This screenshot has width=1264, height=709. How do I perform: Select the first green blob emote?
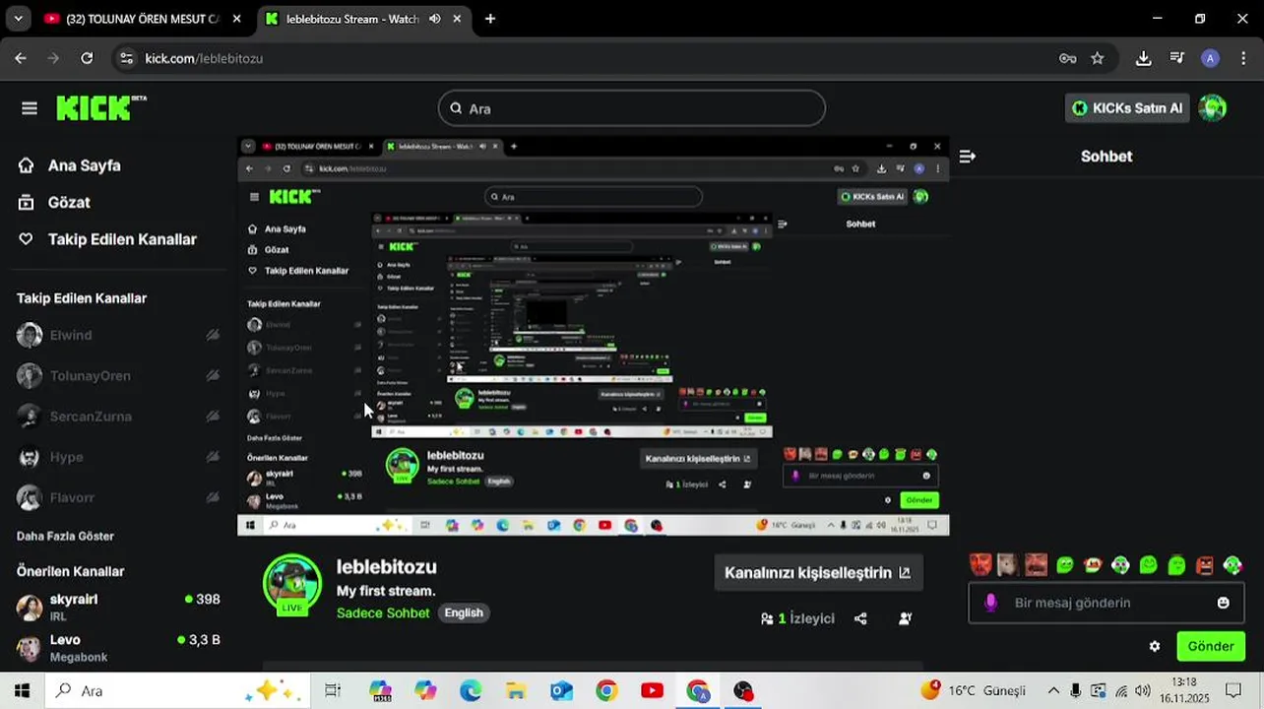(1064, 565)
